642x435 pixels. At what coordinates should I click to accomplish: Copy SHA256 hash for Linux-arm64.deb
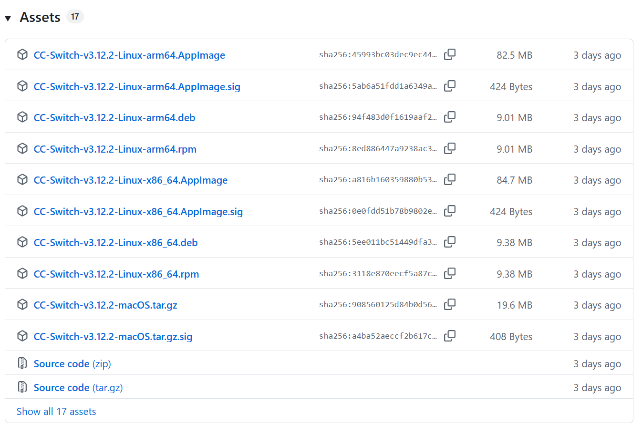(x=449, y=117)
